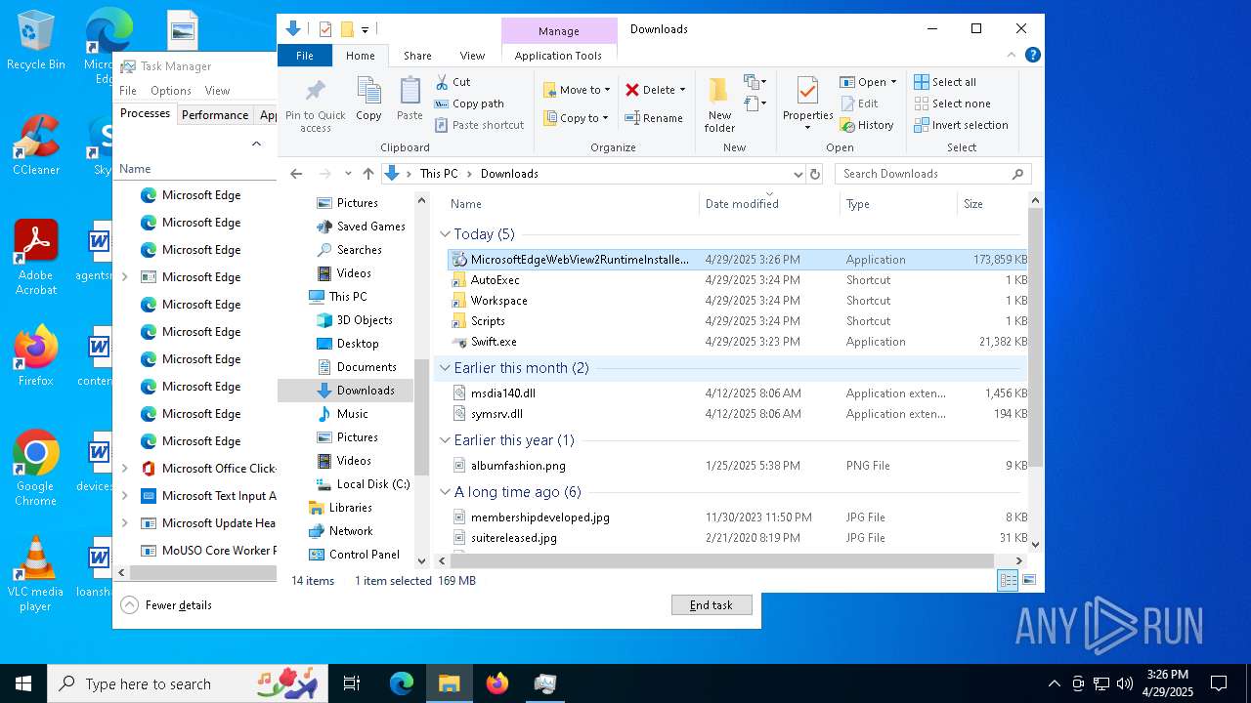Image resolution: width=1251 pixels, height=703 pixels.
Task: Open the Open button dropdown
Action: point(893,82)
